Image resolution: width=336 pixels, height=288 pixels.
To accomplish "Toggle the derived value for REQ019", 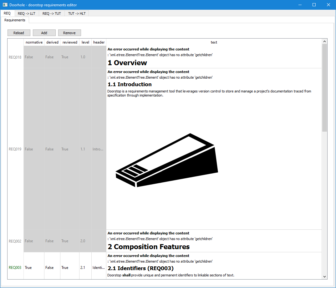I will tap(52, 149).
